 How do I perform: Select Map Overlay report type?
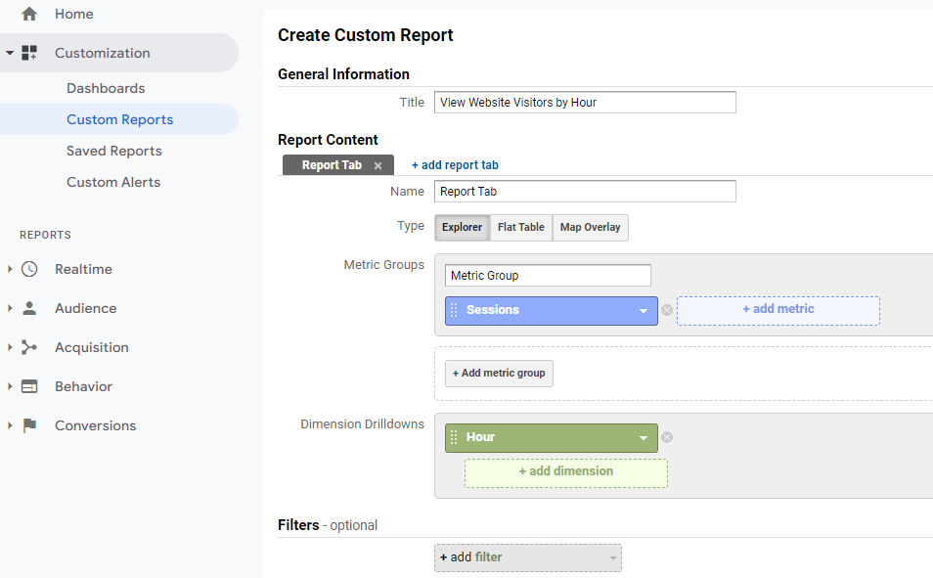click(x=590, y=228)
